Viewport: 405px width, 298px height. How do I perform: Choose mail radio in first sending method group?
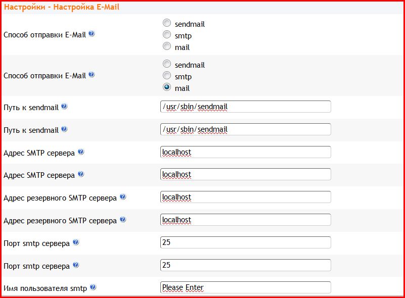(167, 46)
